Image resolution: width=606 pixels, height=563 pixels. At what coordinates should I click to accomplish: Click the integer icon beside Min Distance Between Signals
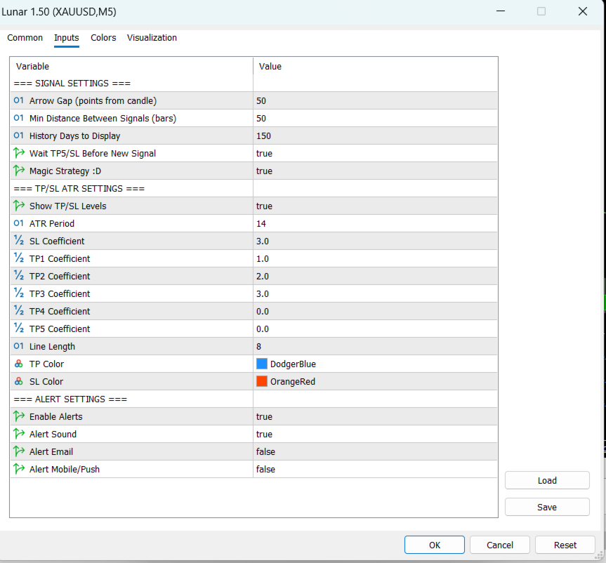(18, 118)
